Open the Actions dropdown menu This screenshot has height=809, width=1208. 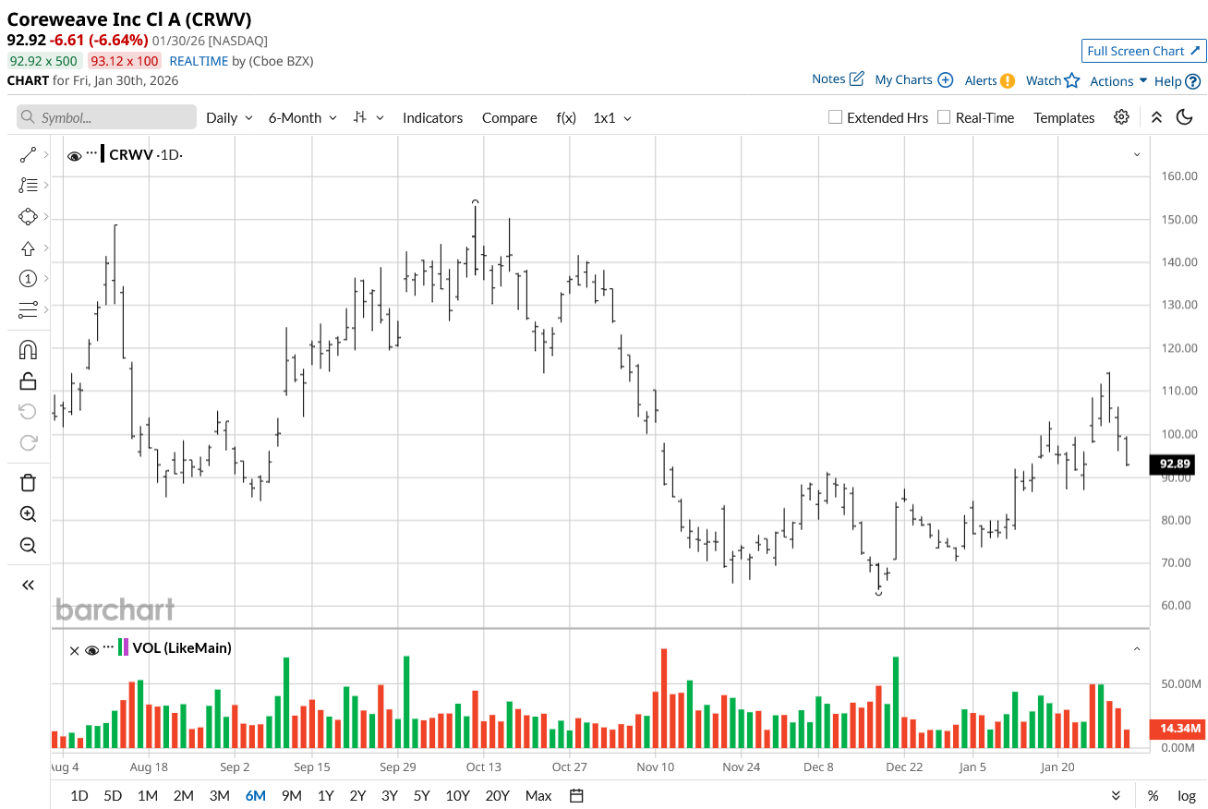1118,81
